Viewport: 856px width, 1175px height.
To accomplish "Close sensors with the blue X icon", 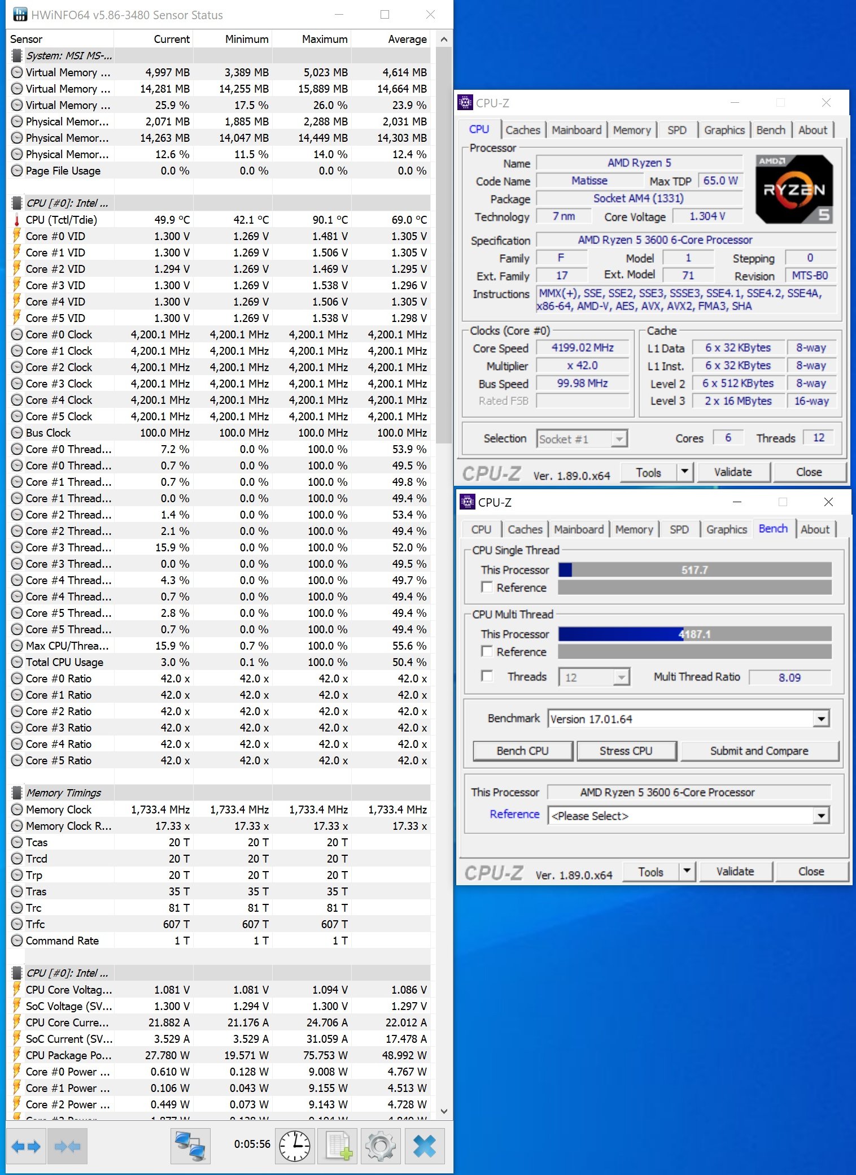I will coord(424,1146).
